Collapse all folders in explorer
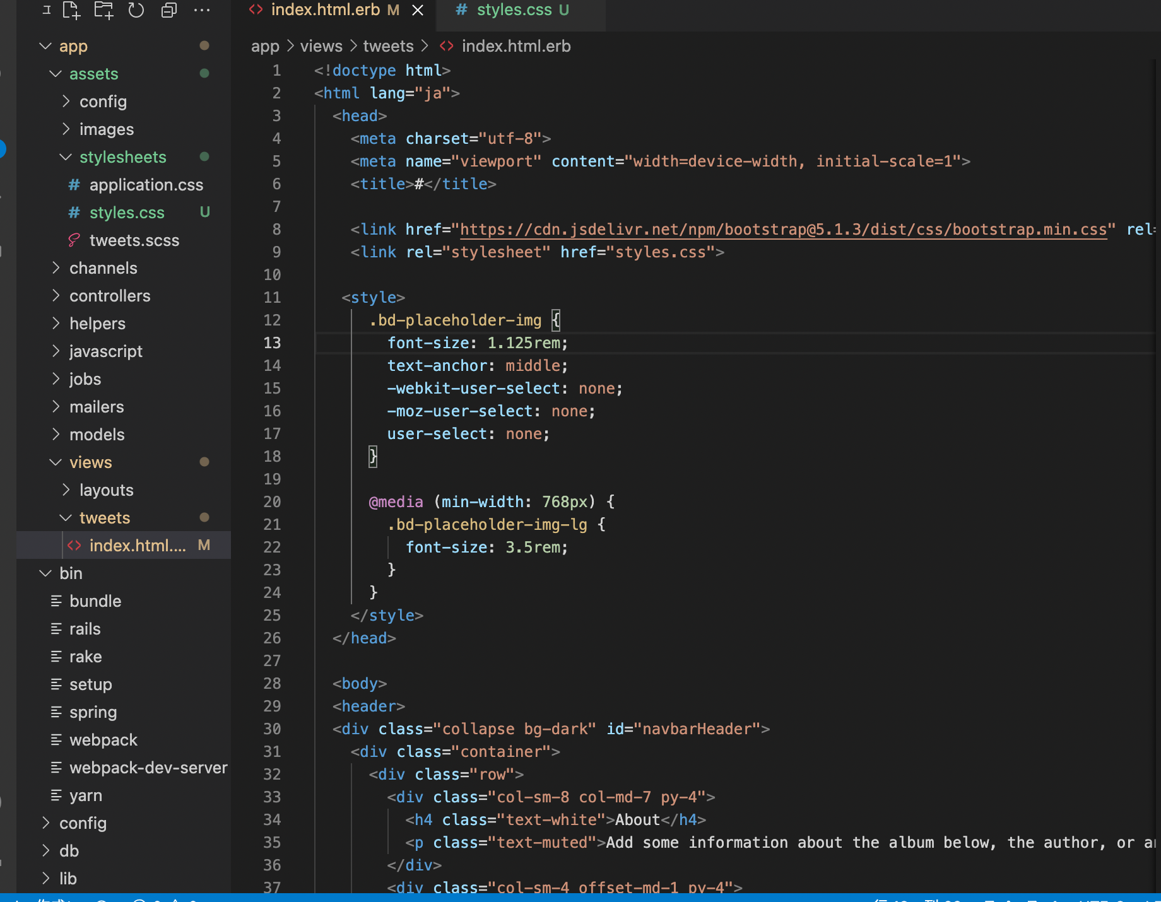The image size is (1161, 902). 169,10
